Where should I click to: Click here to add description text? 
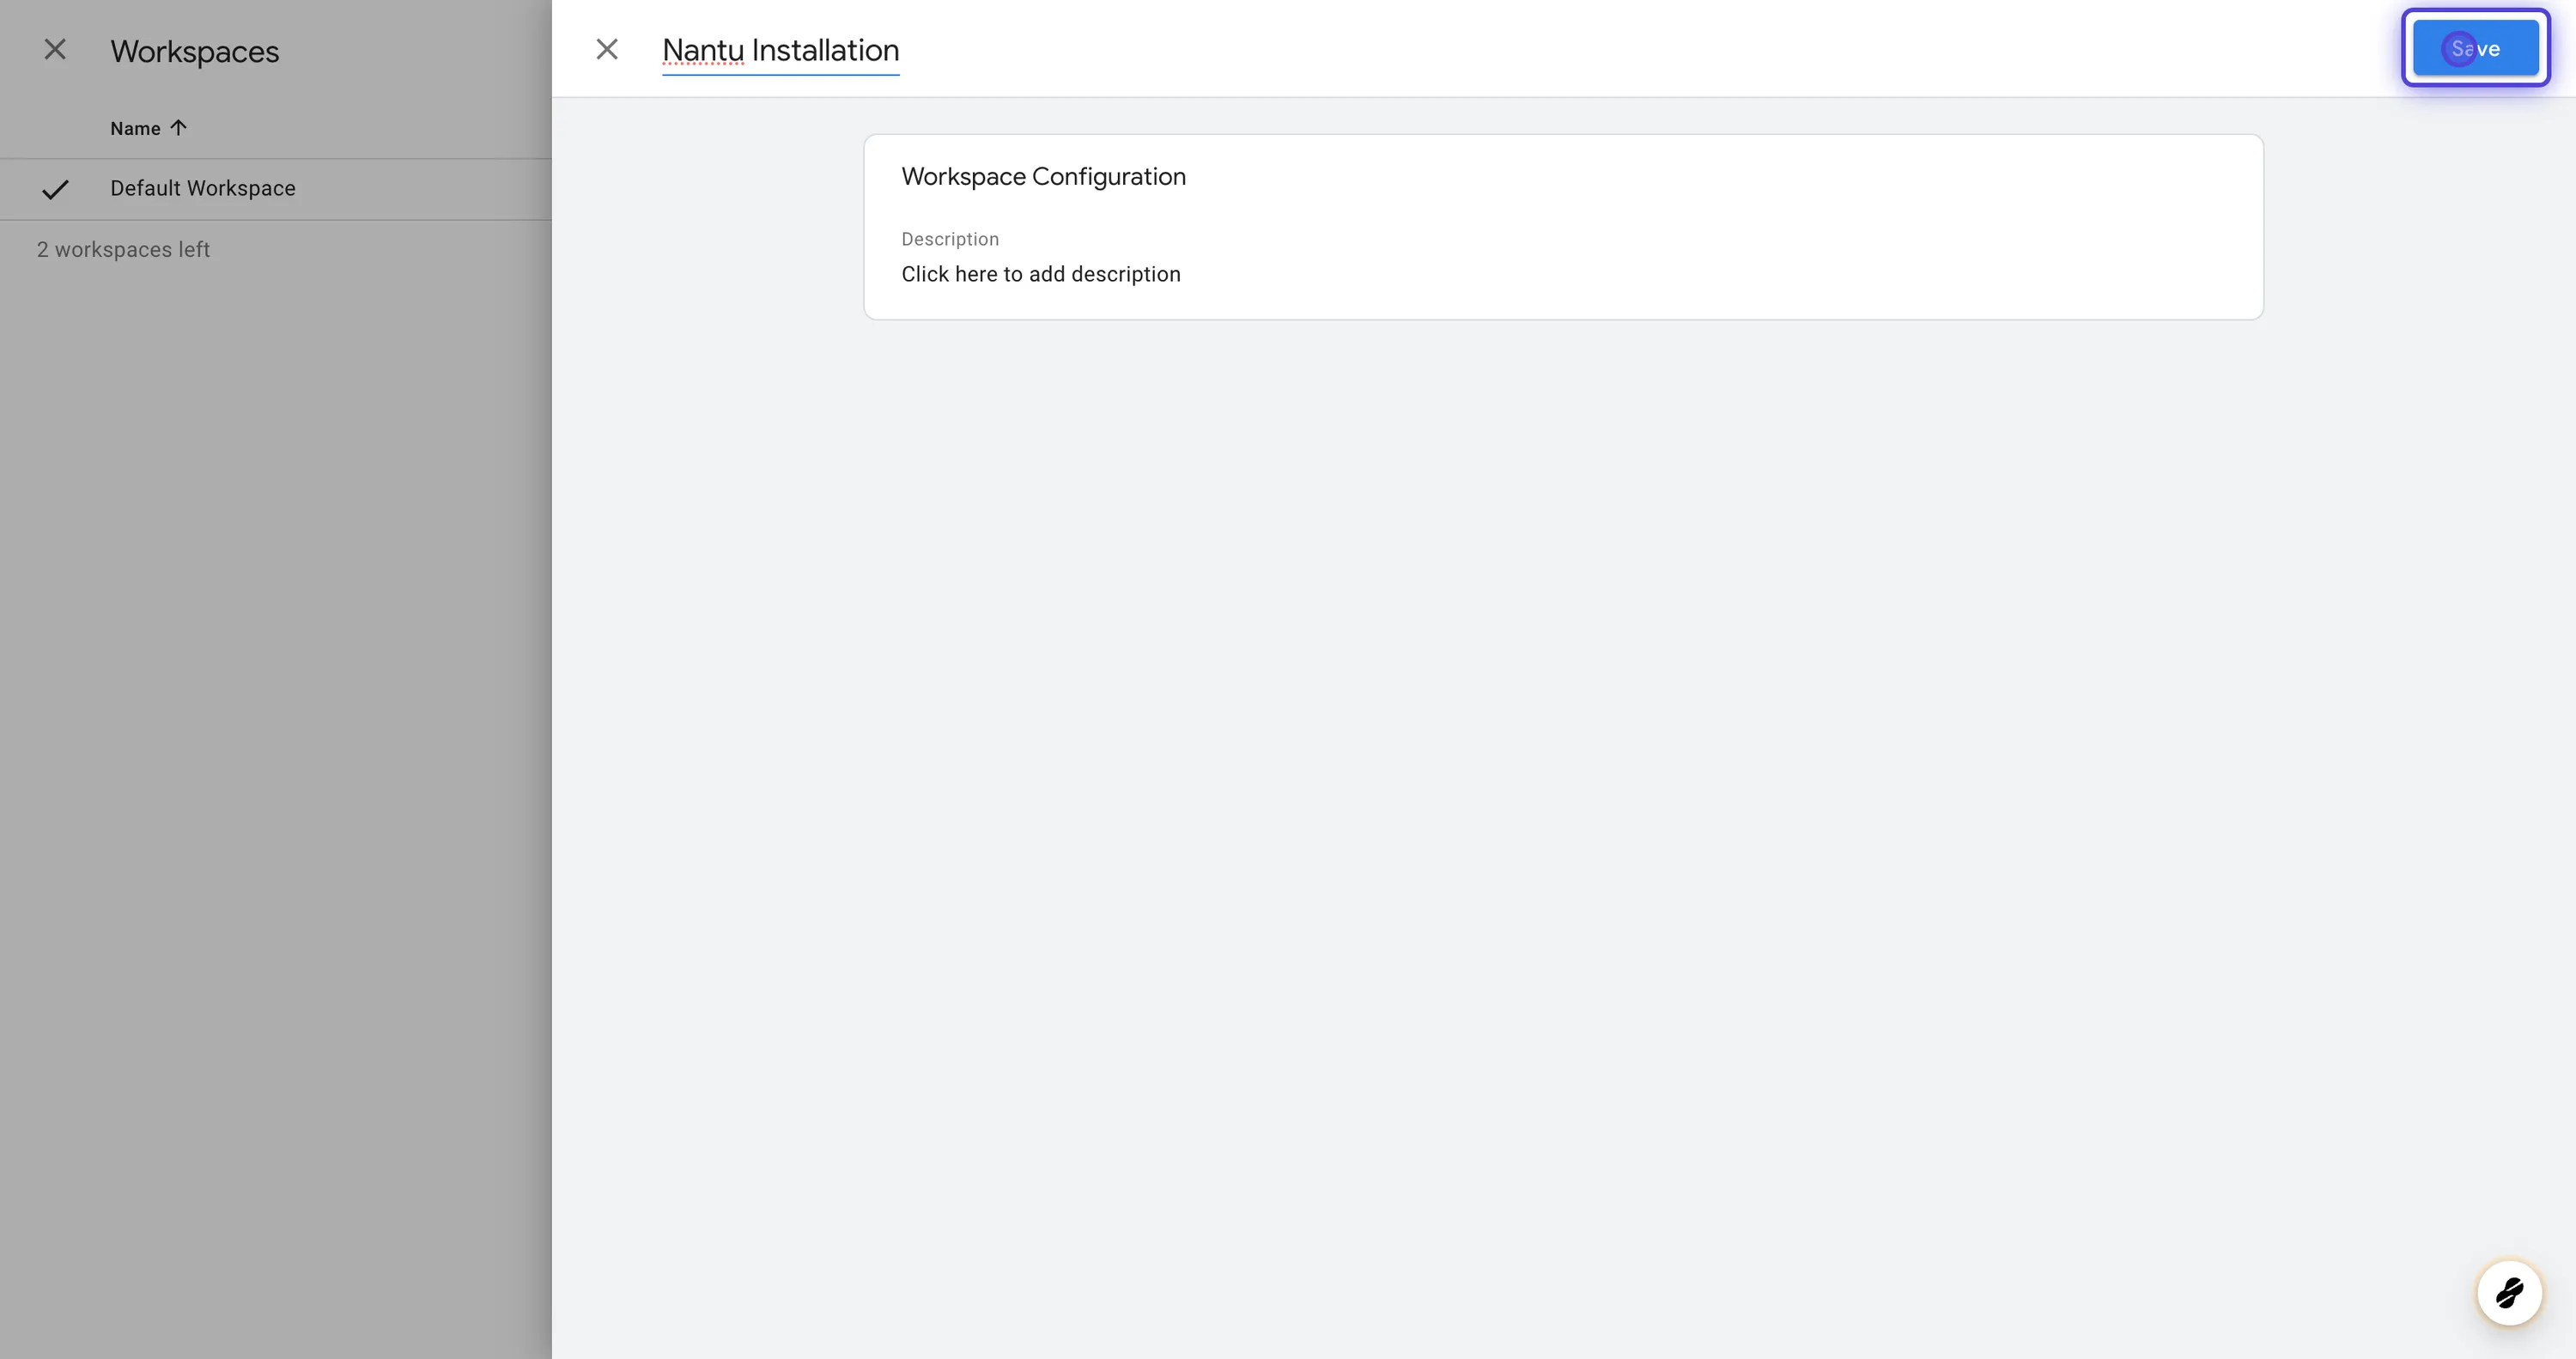click(x=1040, y=274)
